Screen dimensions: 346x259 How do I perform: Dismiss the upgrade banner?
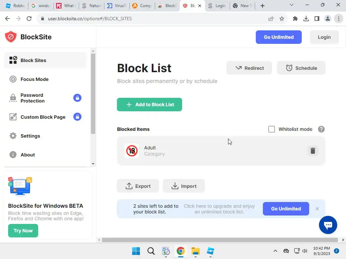(317, 208)
